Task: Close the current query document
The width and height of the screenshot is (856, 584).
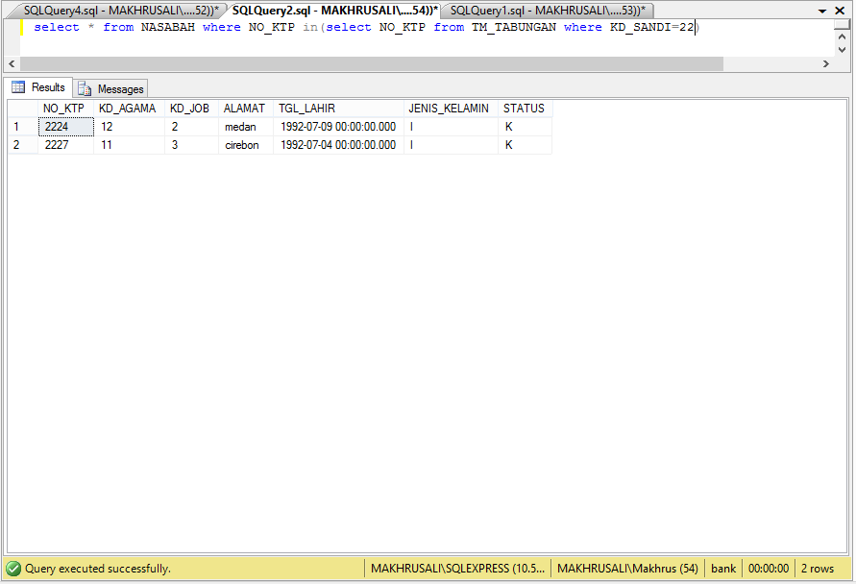Action: pyautogui.click(x=840, y=11)
